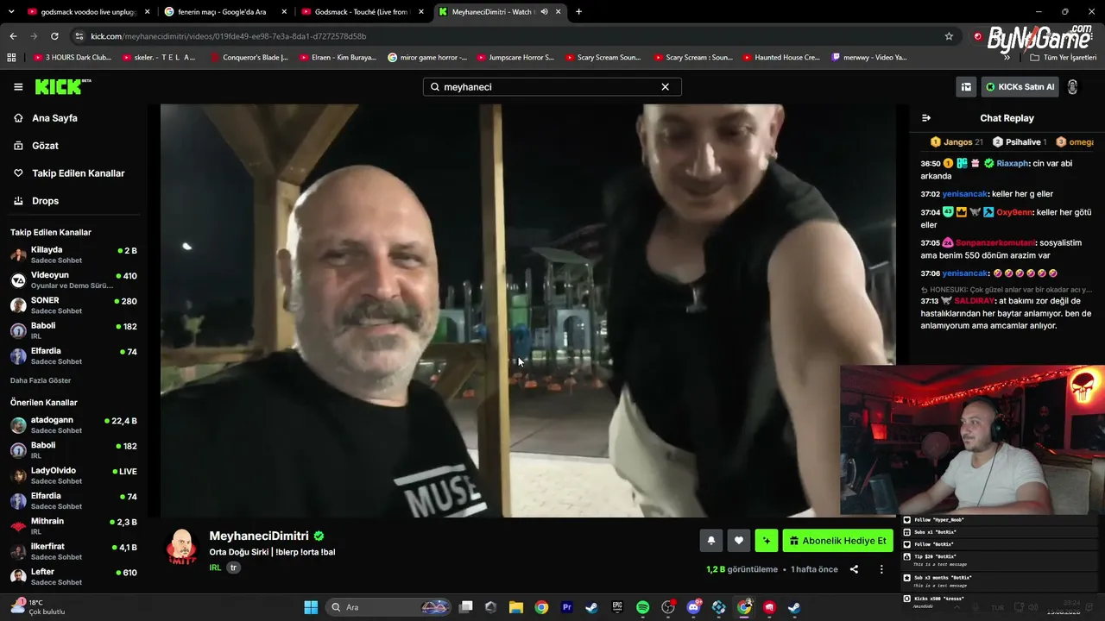Click the tr language tag
Viewport: 1105px width, 621px height.
coord(233,568)
